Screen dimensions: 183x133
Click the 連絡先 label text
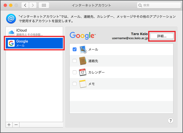pyautogui.click(x=93, y=61)
